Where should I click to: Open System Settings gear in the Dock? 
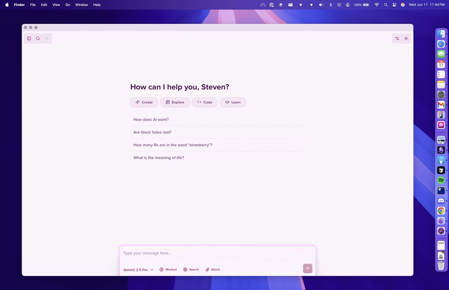pyautogui.click(x=441, y=95)
